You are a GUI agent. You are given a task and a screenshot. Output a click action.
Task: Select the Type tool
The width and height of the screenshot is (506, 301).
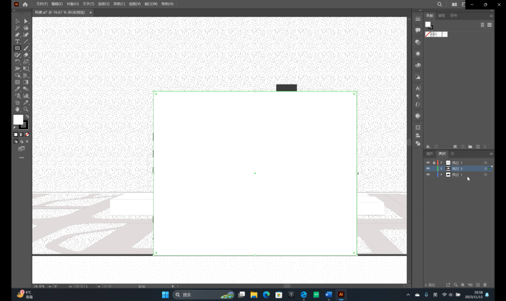[x=17, y=42]
